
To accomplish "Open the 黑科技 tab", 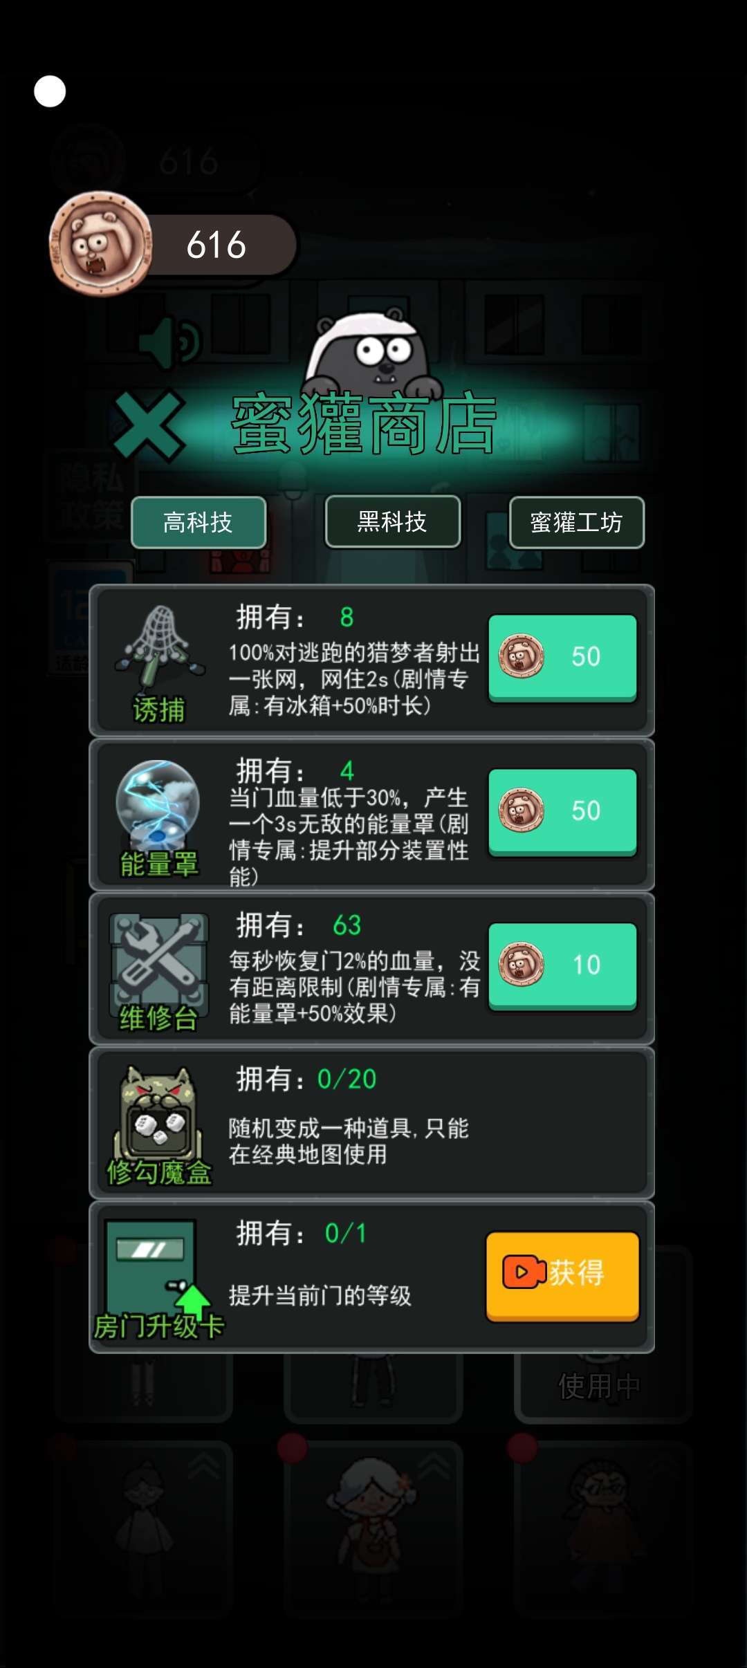I will (392, 521).
